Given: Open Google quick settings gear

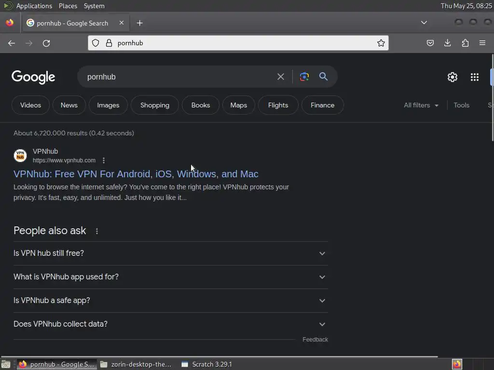Looking at the screenshot, I should coord(453,77).
